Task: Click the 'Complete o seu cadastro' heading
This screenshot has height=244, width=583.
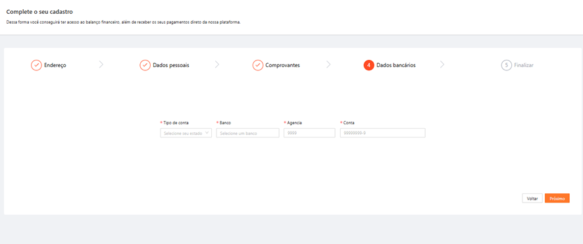Action: point(39,12)
